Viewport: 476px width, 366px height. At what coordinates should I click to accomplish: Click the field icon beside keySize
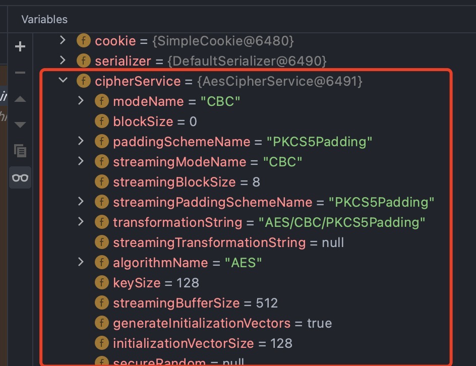pos(101,283)
